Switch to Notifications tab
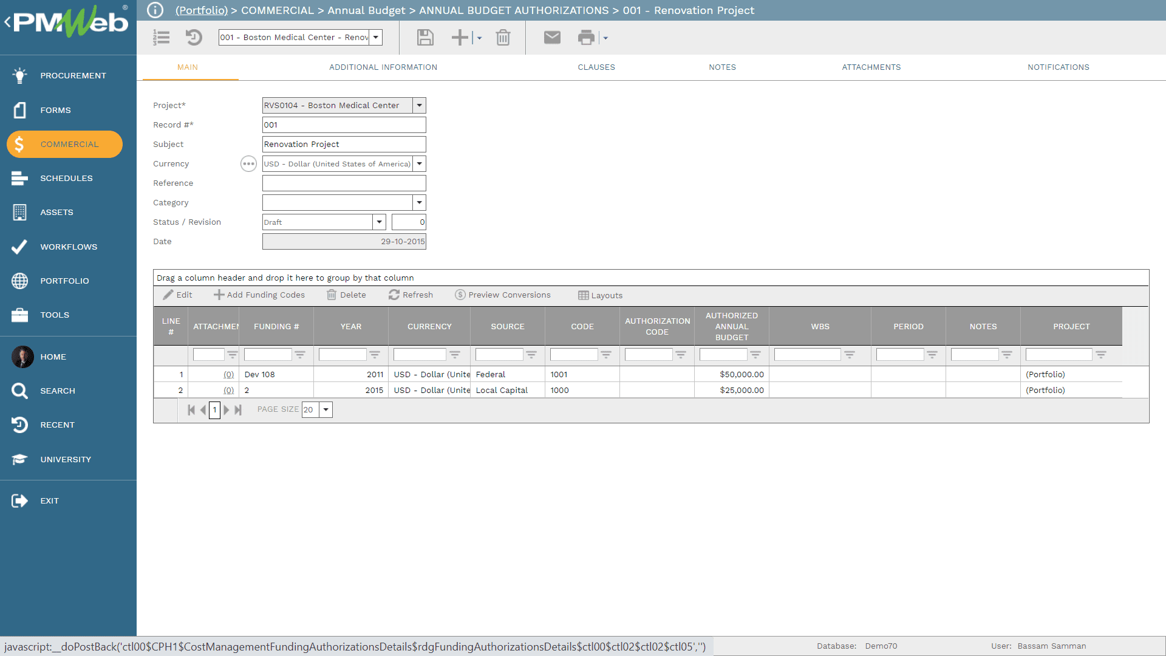This screenshot has width=1166, height=656. coord(1059,67)
